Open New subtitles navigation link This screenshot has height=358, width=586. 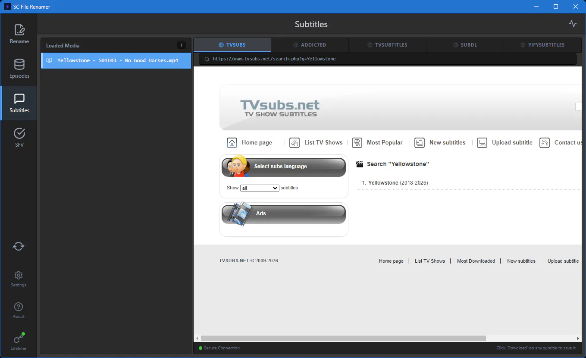pos(448,143)
